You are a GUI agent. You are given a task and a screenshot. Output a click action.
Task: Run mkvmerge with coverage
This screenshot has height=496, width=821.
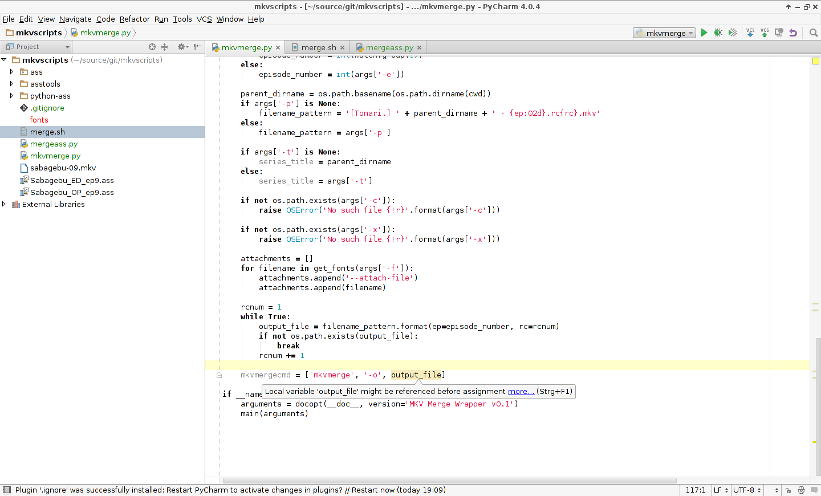point(733,32)
